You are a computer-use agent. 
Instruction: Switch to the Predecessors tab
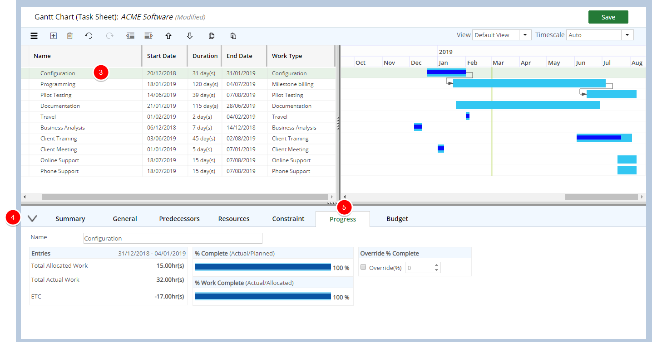pos(179,219)
